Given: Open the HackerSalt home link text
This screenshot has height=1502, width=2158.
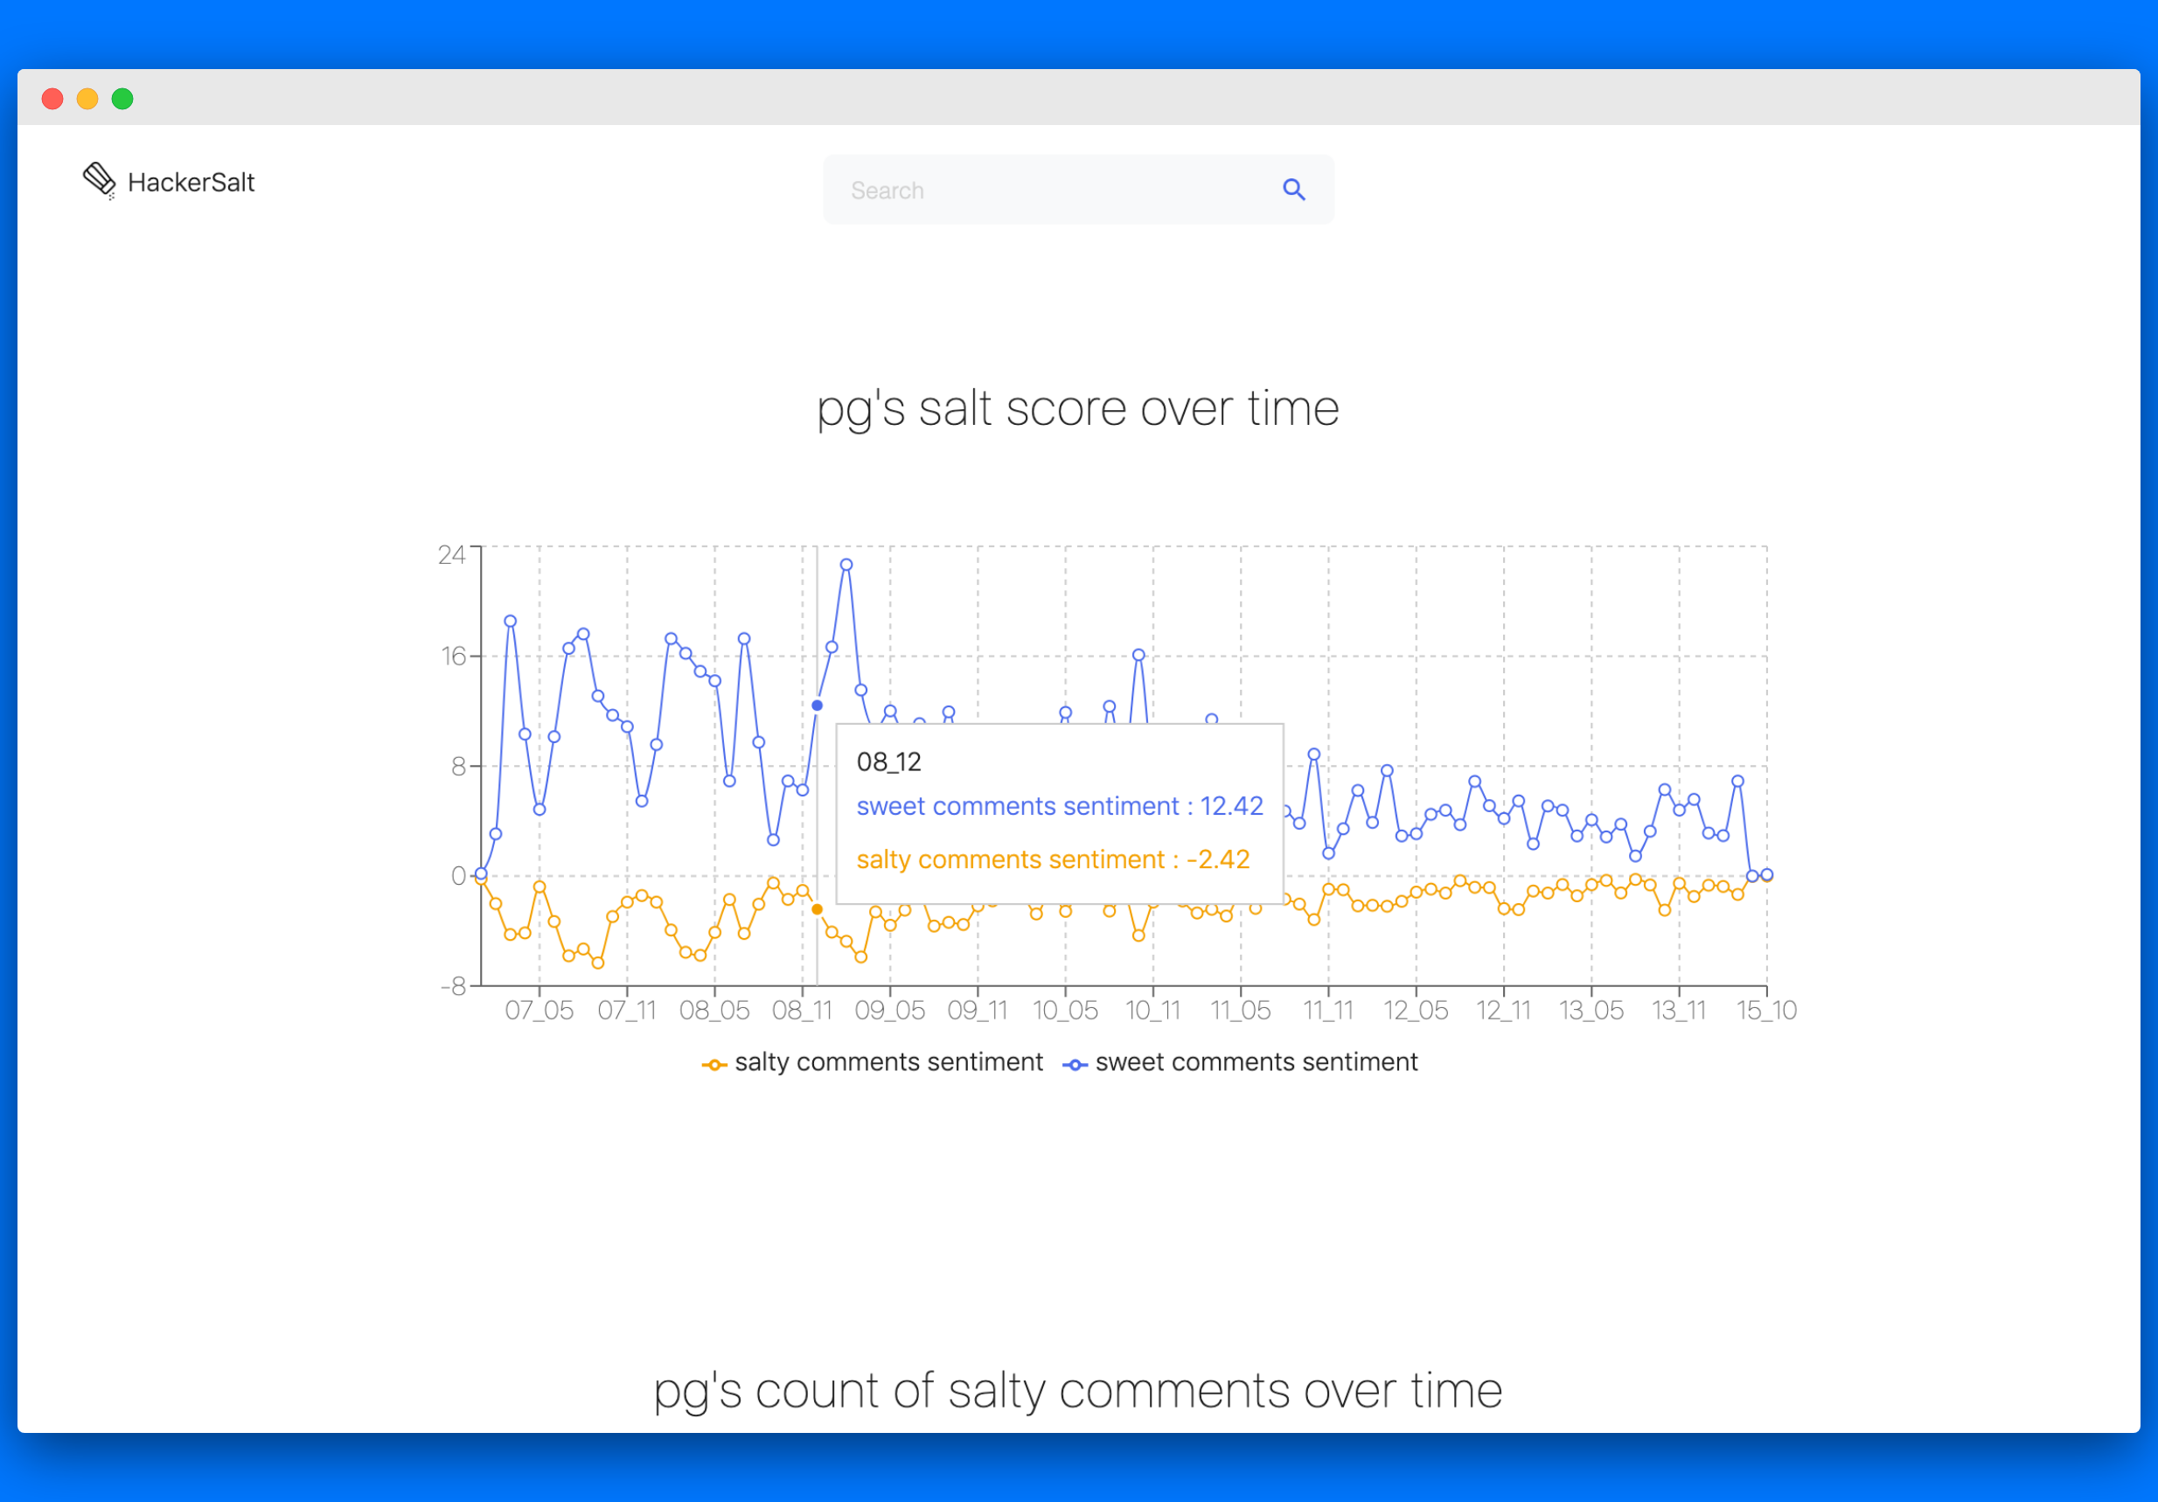Looking at the screenshot, I should [x=191, y=183].
